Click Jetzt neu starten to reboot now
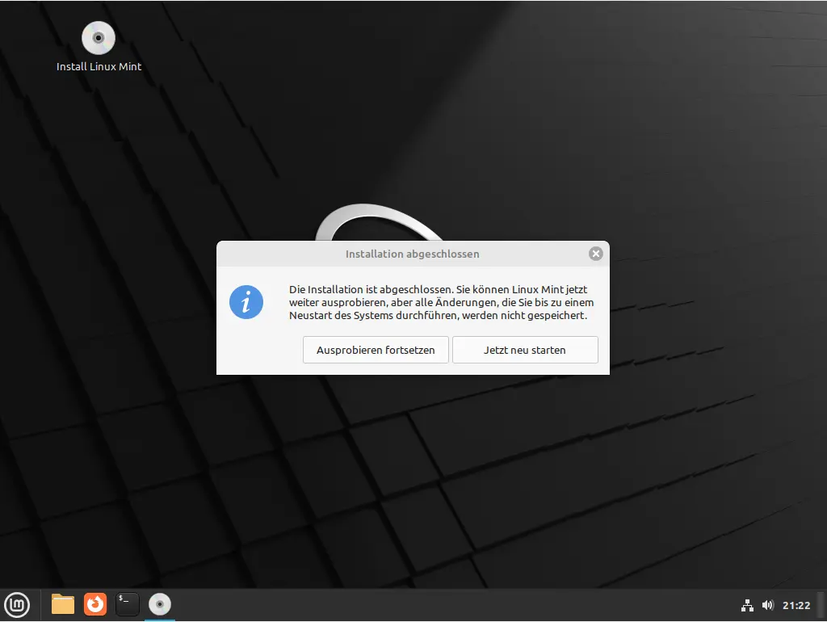Image resolution: width=827 pixels, height=622 pixels. click(x=525, y=349)
